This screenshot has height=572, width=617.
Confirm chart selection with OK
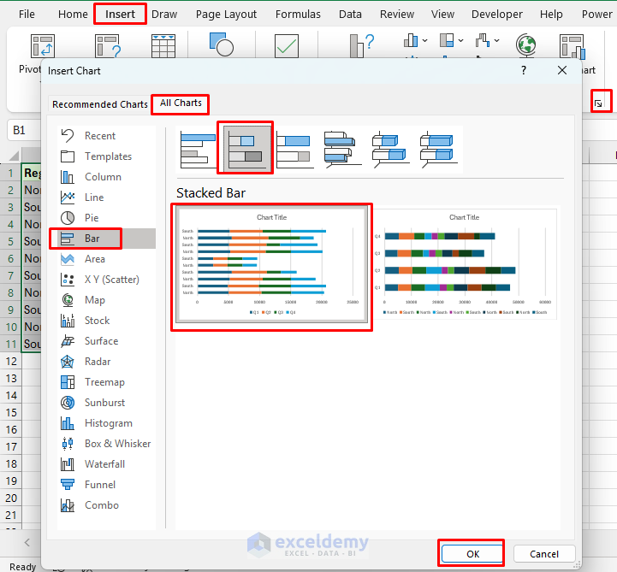pos(472,554)
